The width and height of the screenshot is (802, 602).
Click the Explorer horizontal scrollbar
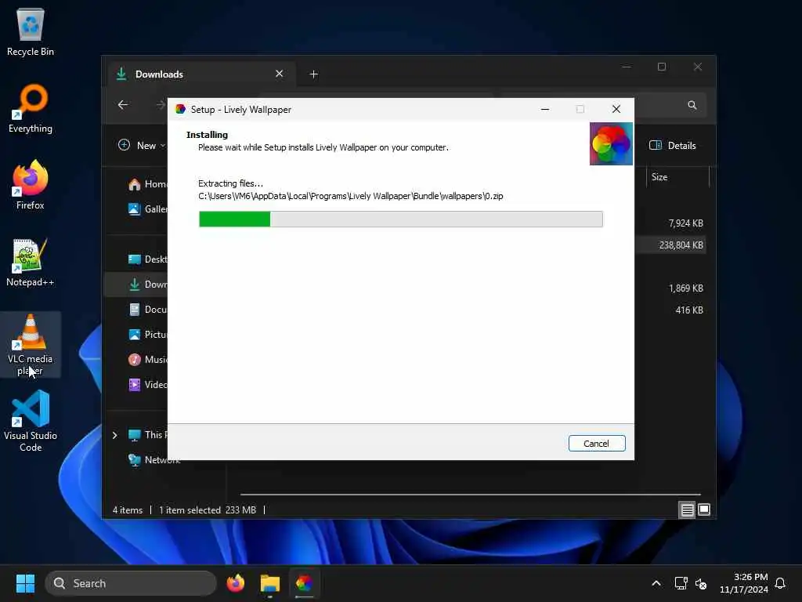point(470,495)
